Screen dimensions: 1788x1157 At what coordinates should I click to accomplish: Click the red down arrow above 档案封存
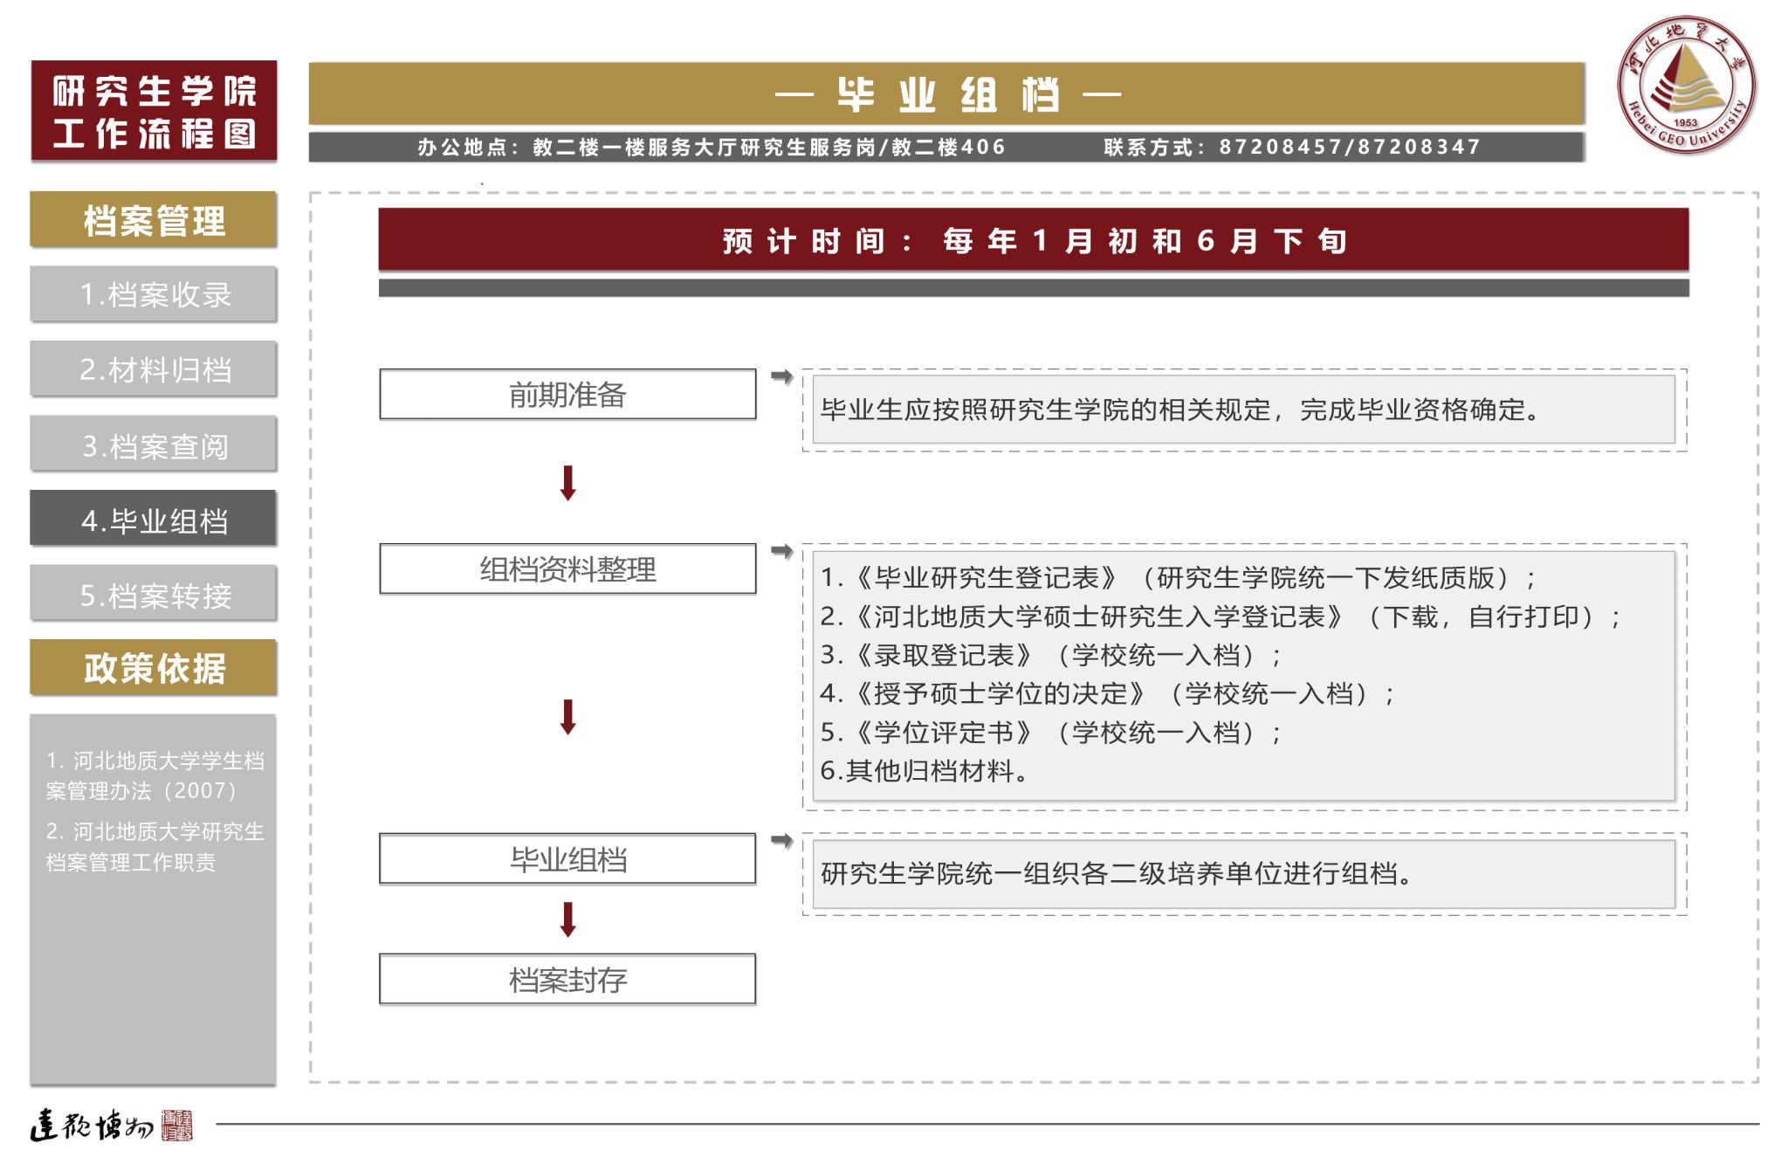tap(567, 919)
